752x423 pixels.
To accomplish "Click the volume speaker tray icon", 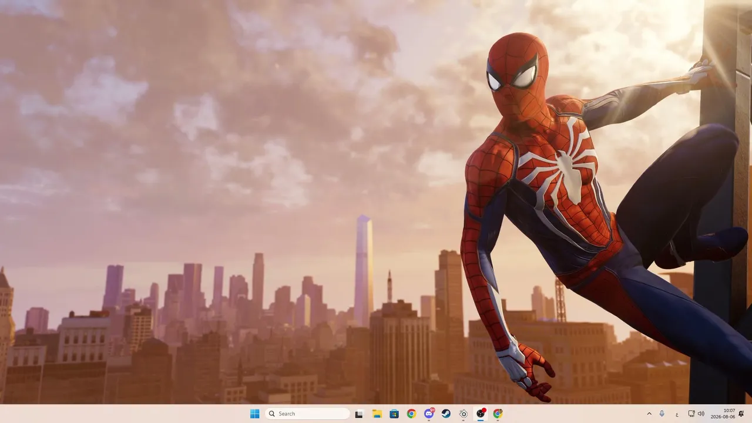I will point(700,414).
